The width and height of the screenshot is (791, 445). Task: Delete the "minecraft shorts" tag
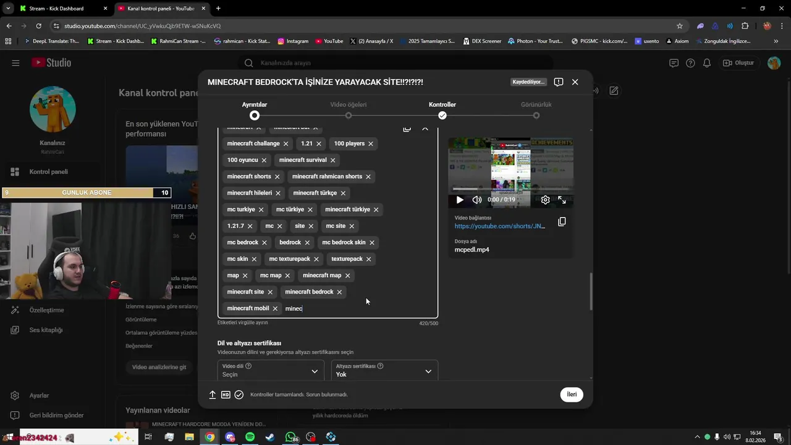[277, 177]
